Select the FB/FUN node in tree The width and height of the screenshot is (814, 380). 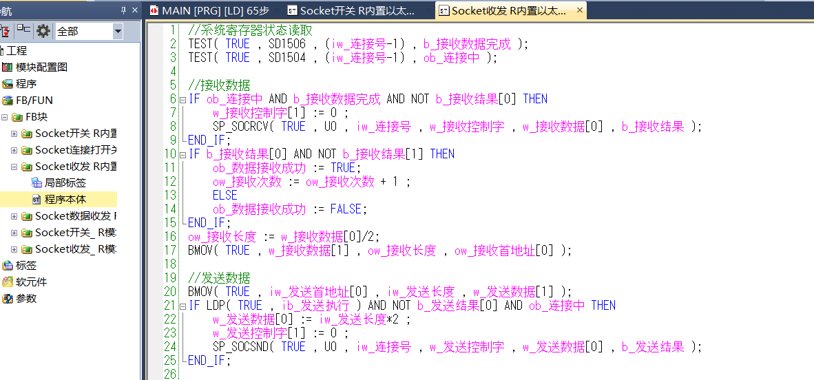point(34,101)
